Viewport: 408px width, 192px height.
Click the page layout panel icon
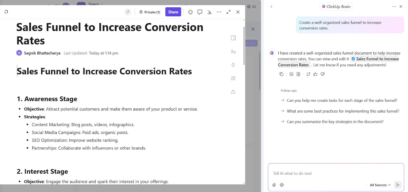233,38
